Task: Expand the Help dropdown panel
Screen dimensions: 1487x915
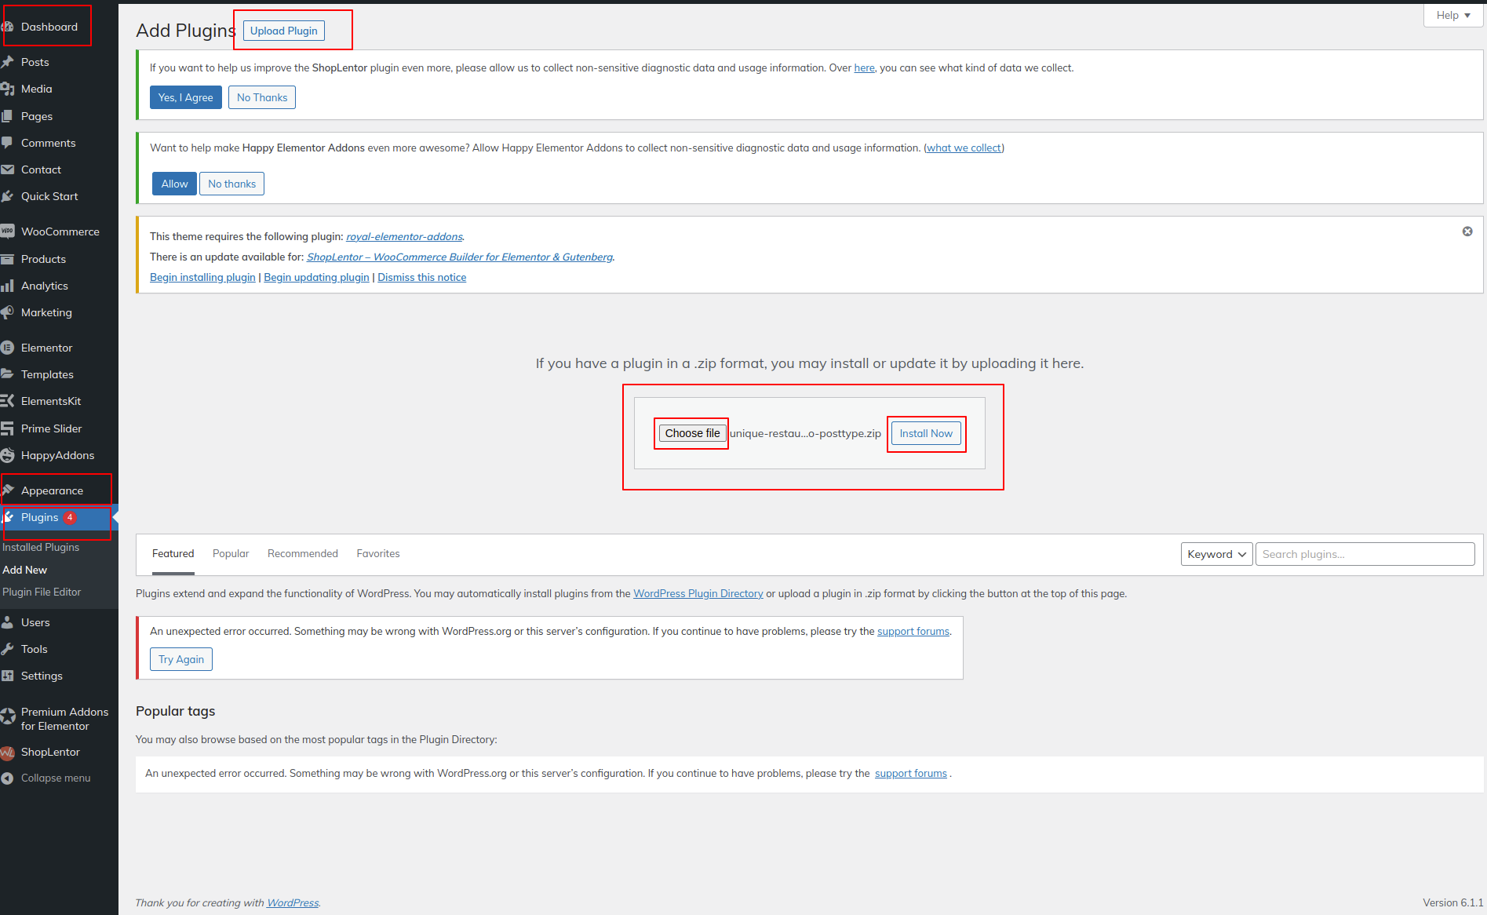Action: (x=1452, y=15)
